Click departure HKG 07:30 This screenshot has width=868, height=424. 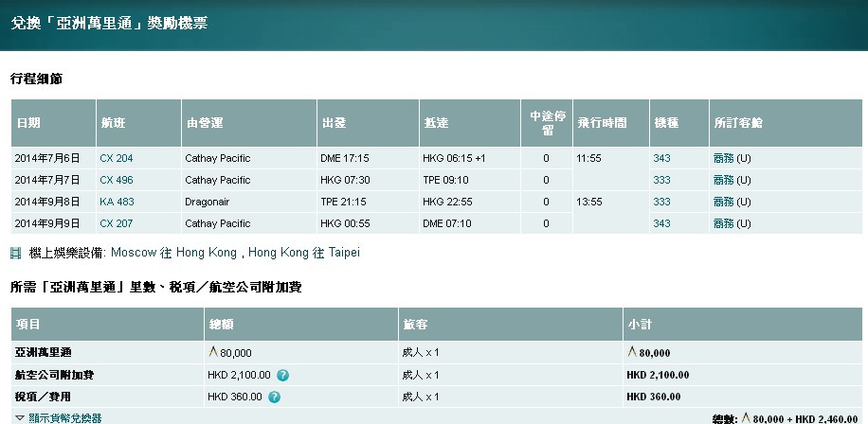[345, 180]
